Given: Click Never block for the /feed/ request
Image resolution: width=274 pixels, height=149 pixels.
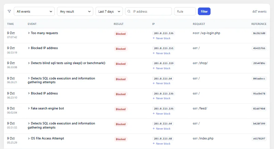Looking at the screenshot, I should [x=161, y=114].
